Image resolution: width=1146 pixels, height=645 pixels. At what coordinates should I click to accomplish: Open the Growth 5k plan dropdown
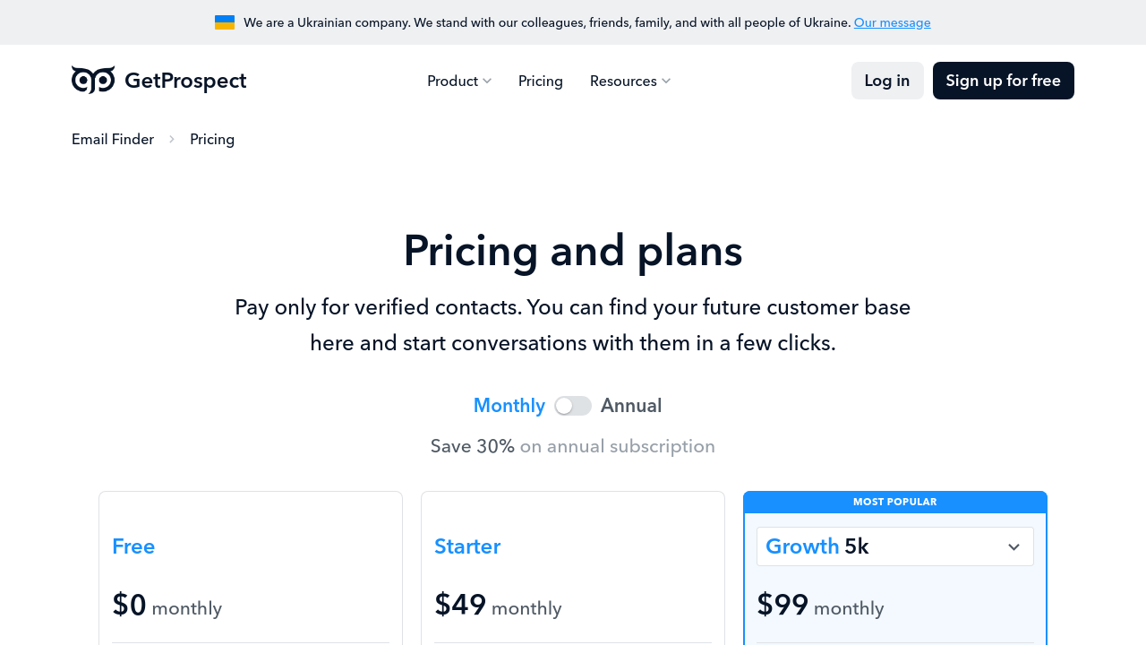coord(1013,547)
